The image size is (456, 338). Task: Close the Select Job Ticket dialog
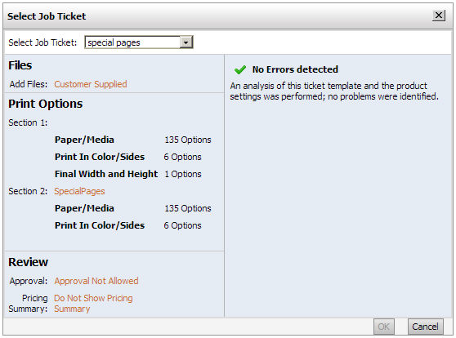(439, 16)
